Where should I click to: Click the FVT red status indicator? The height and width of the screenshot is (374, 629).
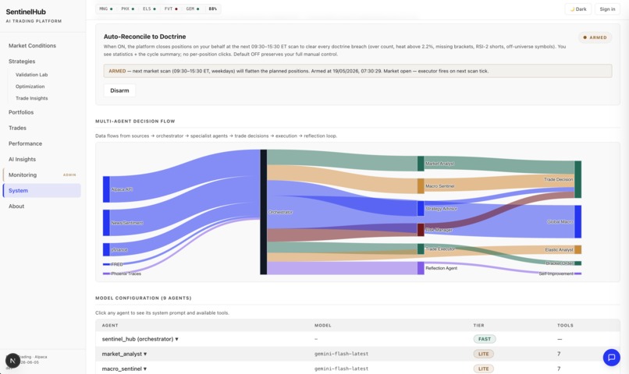(171, 9)
